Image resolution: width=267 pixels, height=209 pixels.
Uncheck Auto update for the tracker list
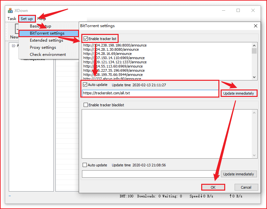pos(86,85)
